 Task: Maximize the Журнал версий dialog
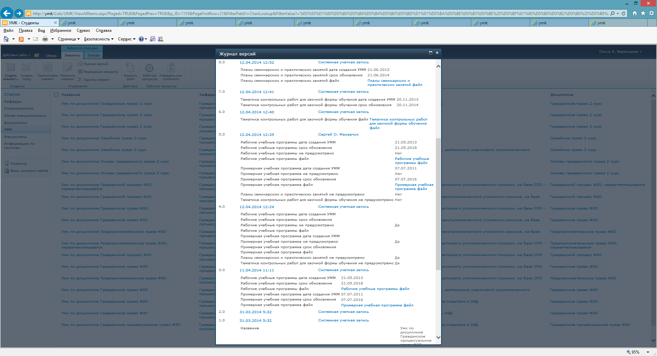point(430,53)
